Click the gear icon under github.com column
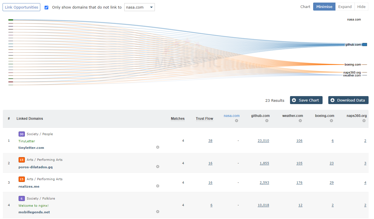The height and width of the screenshot is (219, 374). click(x=267, y=121)
